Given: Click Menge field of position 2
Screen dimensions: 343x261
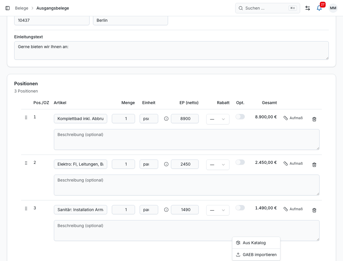Looking at the screenshot, I should (x=123, y=164).
